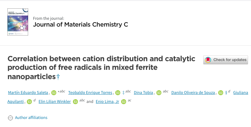Click the Crossmark bookmark icon
Viewport: 251px width, 127px height.
[208, 60]
